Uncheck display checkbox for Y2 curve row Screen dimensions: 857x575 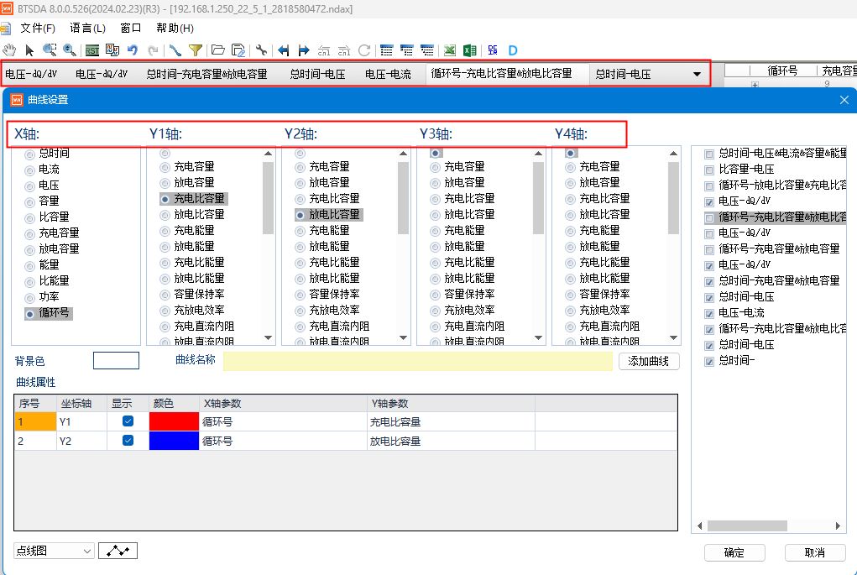click(x=128, y=441)
